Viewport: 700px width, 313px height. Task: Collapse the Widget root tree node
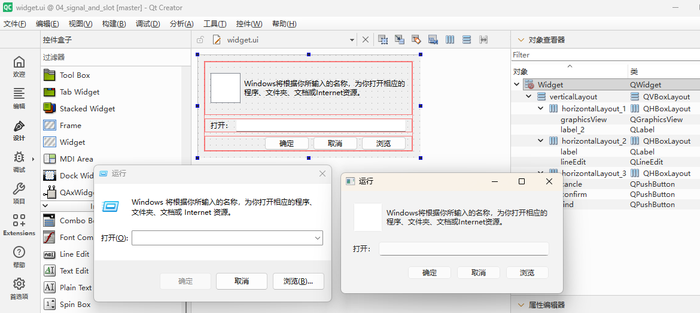click(x=516, y=84)
